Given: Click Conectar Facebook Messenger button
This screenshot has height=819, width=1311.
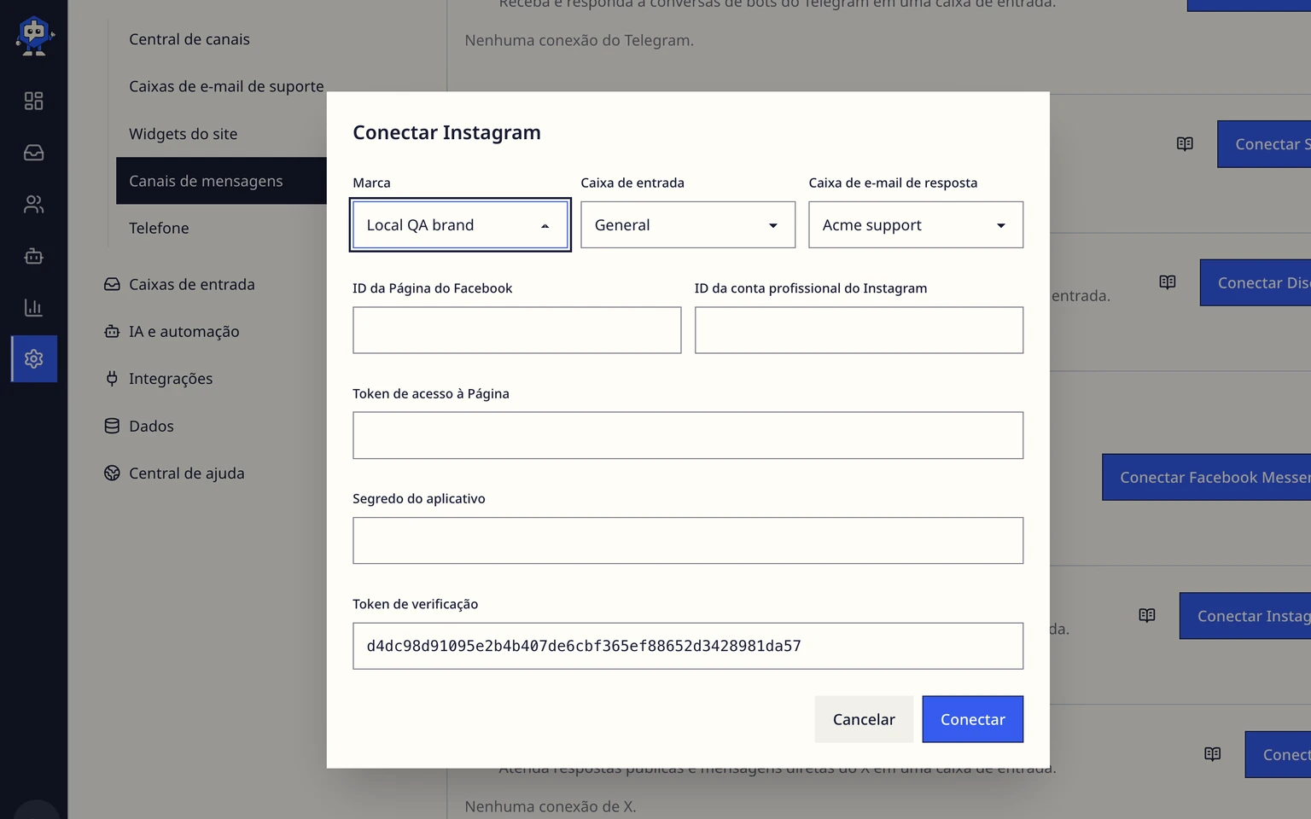Looking at the screenshot, I should 1207,477.
